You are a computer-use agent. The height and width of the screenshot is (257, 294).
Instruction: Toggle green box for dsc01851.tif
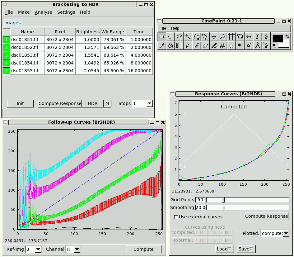point(6,40)
